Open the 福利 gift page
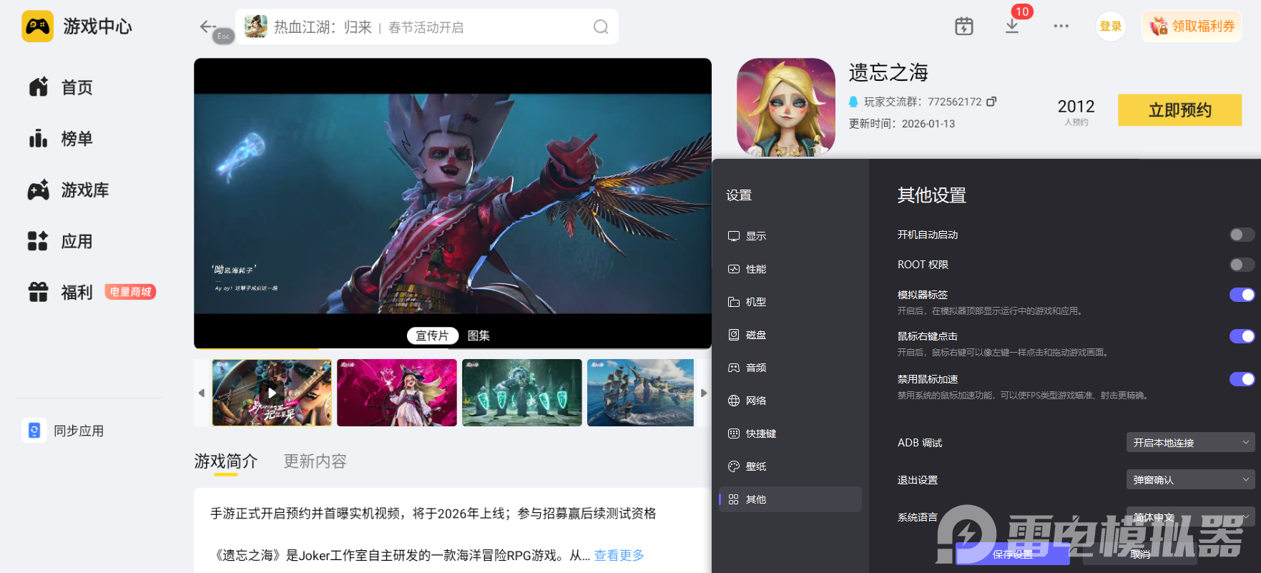The width and height of the screenshot is (1261, 573). pos(61,293)
